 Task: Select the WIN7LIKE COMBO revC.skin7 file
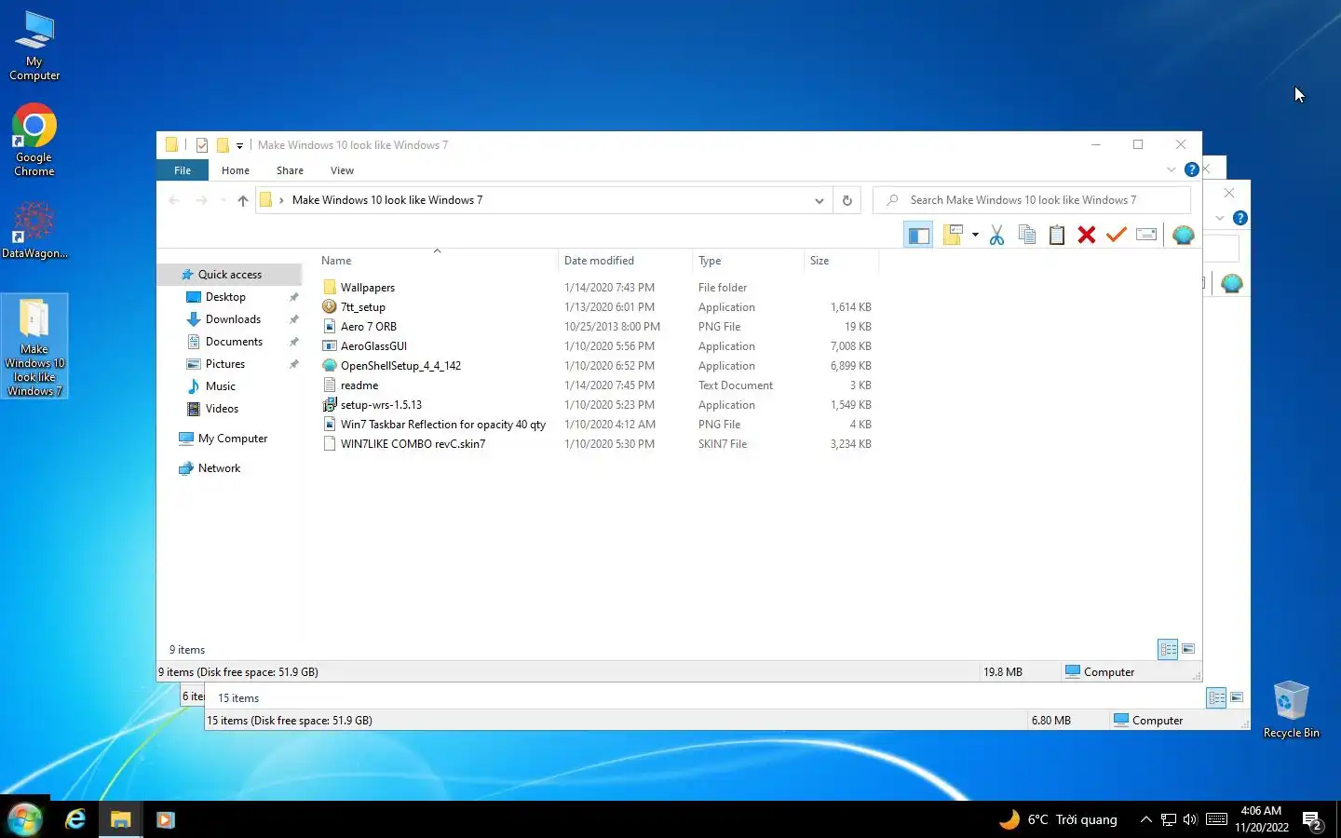pos(413,444)
